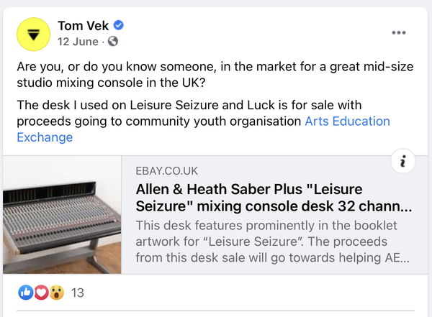Click the globe public privacy icon

click(x=113, y=42)
